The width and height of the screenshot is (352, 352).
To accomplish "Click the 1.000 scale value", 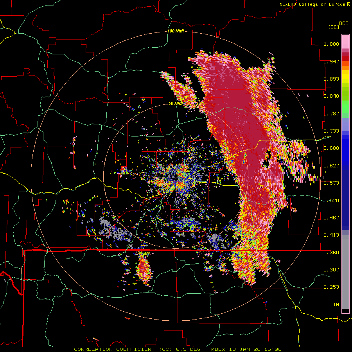I will [x=331, y=44].
